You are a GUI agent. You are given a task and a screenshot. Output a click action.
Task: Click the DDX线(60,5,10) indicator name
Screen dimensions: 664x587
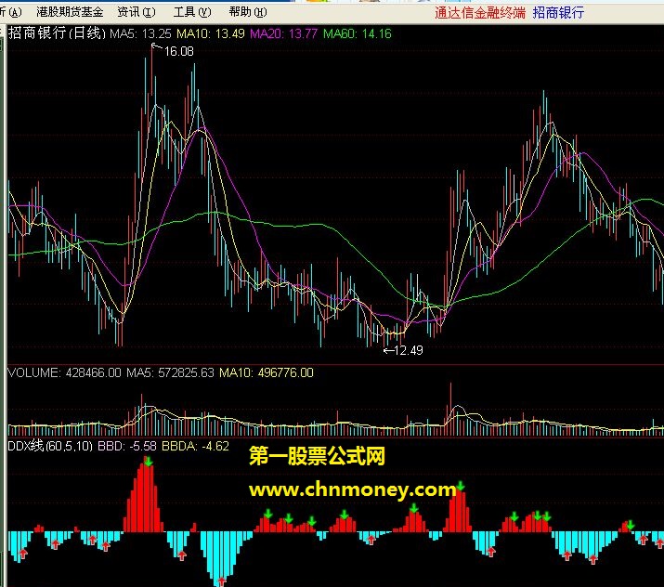[x=50, y=446]
